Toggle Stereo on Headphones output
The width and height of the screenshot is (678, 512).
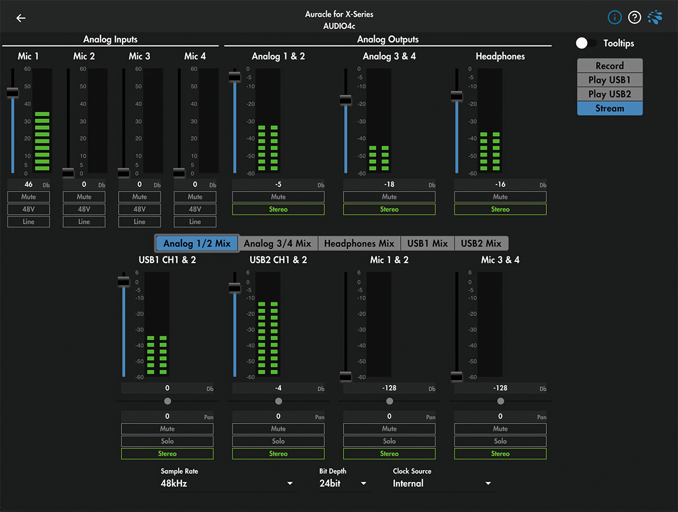(501, 209)
